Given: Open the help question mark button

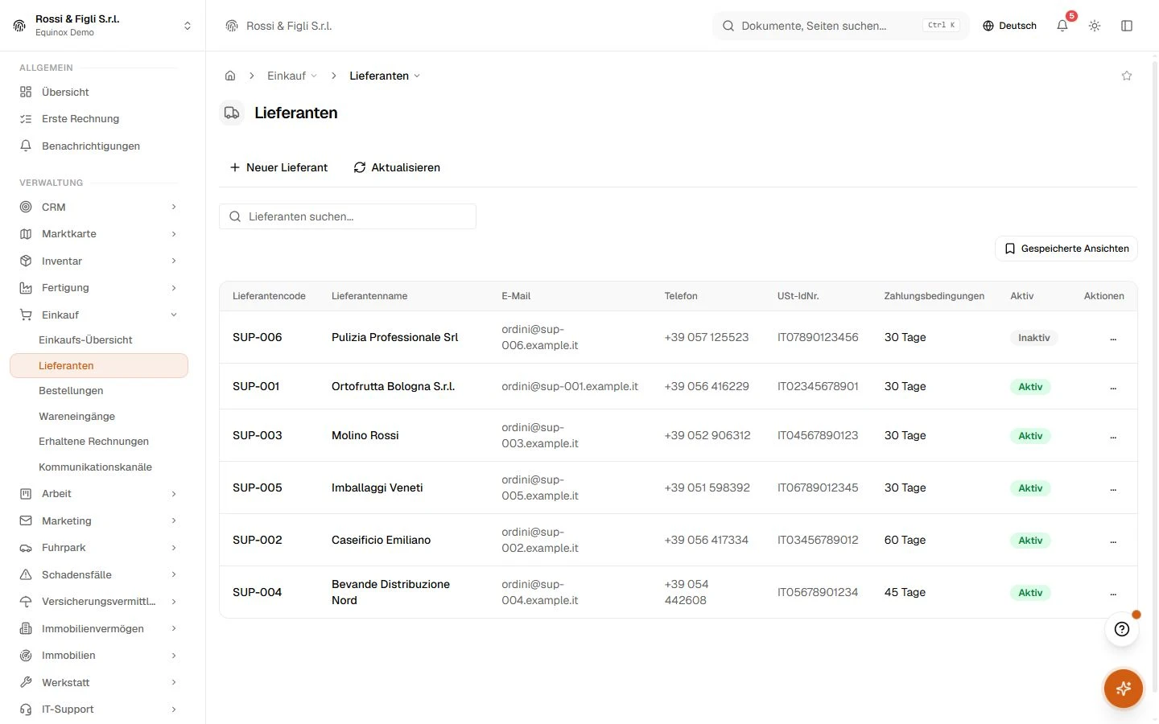Looking at the screenshot, I should pyautogui.click(x=1122, y=629).
